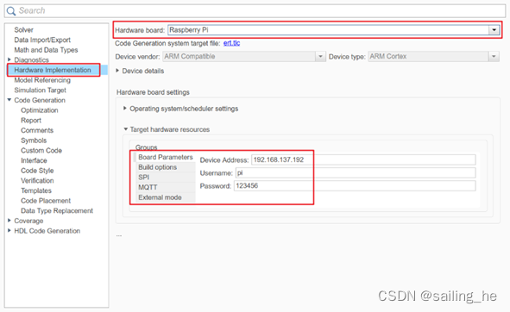Image resolution: width=510 pixels, height=312 pixels.
Task: Open Optimization under Code Generation
Action: pyautogui.click(x=40, y=110)
